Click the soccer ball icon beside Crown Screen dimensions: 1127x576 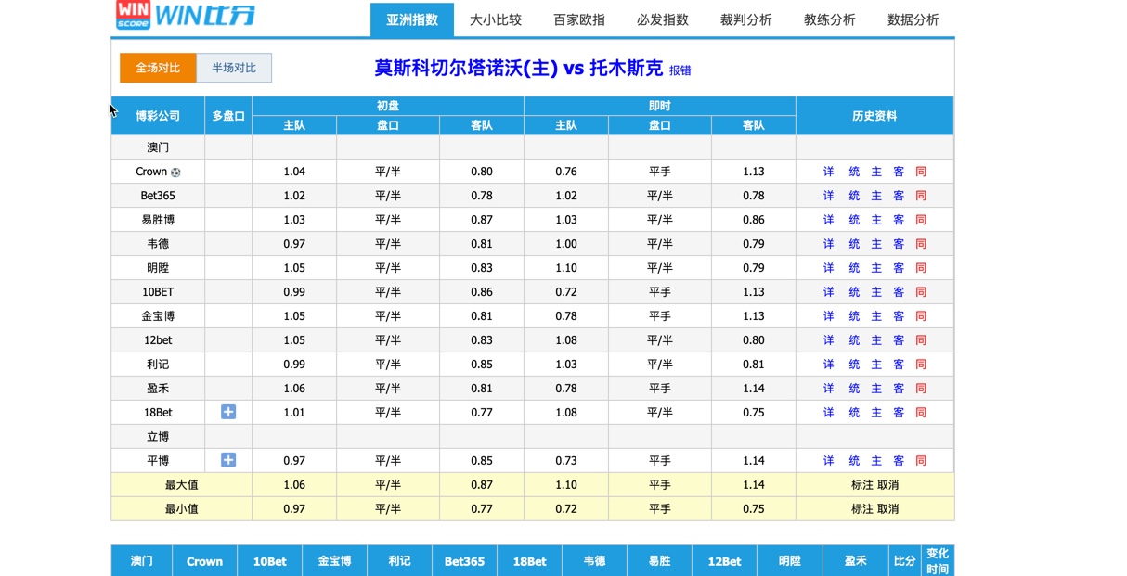point(176,172)
